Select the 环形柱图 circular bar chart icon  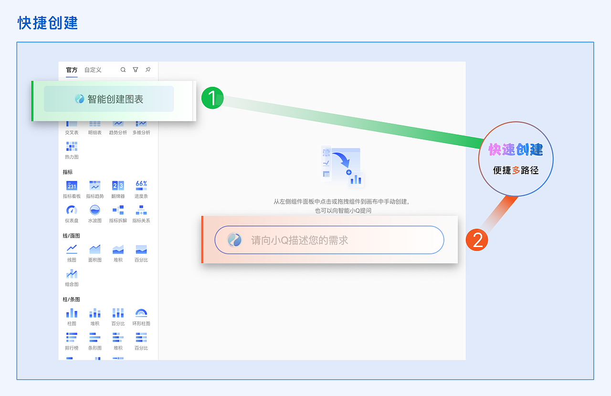click(141, 313)
